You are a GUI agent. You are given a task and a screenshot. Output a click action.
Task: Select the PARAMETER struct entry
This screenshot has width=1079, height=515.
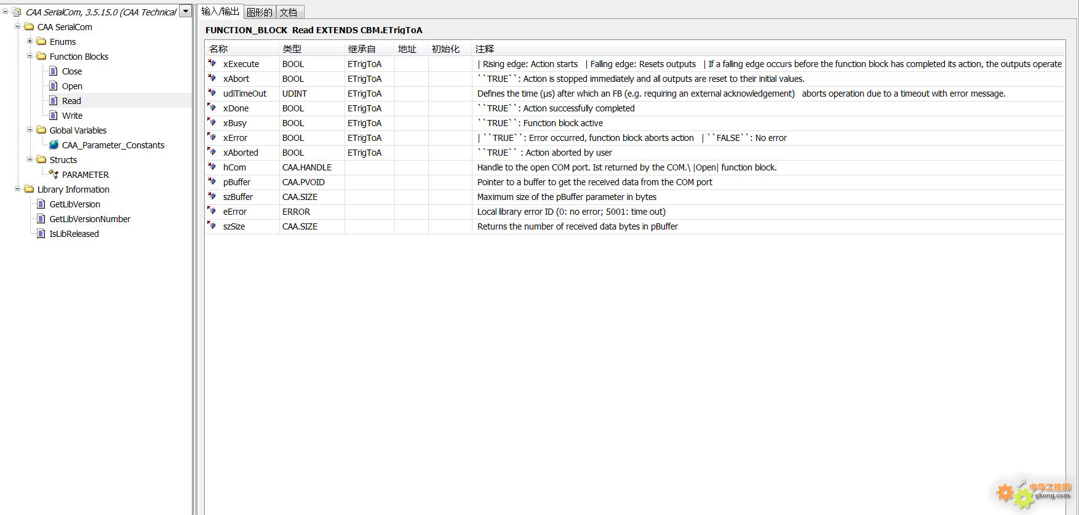point(86,175)
